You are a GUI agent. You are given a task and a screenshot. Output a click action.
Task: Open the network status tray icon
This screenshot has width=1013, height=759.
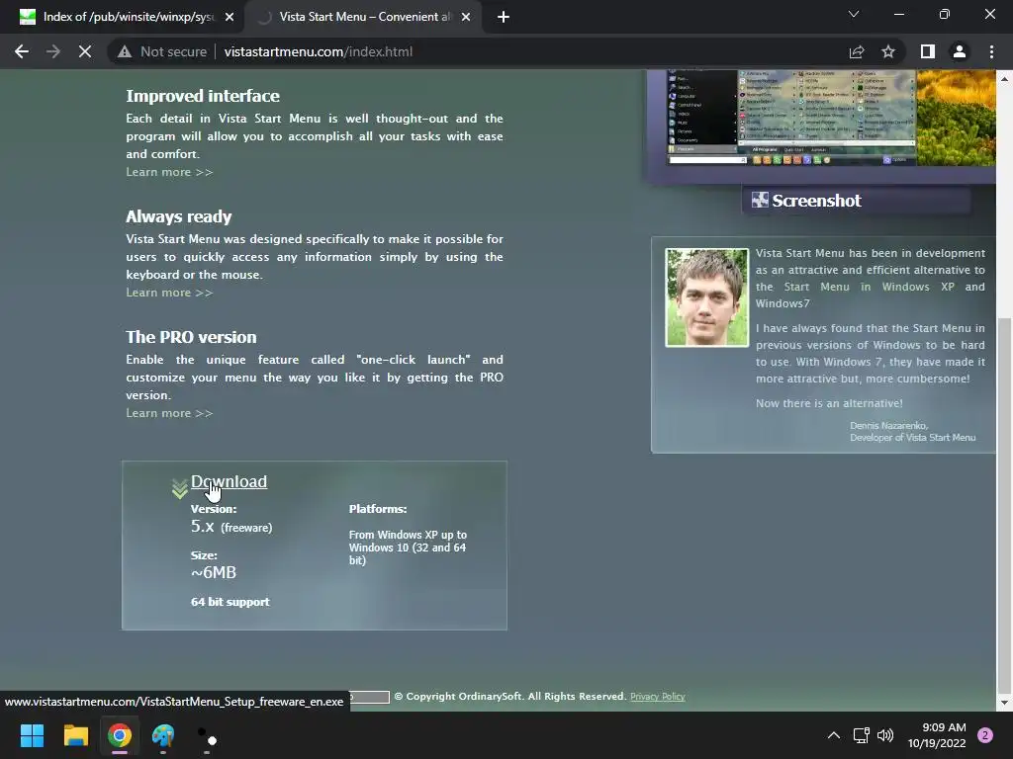862,735
